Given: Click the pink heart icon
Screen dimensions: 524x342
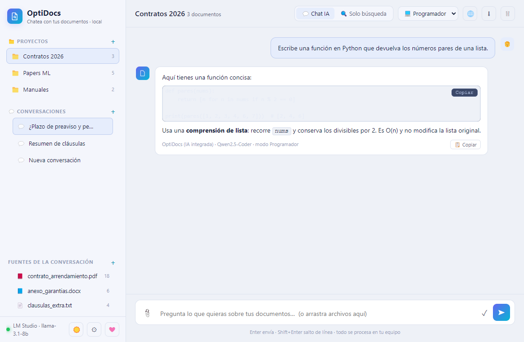Looking at the screenshot, I should [112, 330].
